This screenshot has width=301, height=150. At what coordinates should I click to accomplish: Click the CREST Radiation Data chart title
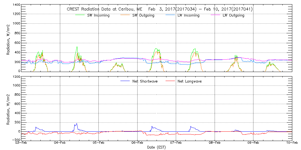[x=160, y=9]
